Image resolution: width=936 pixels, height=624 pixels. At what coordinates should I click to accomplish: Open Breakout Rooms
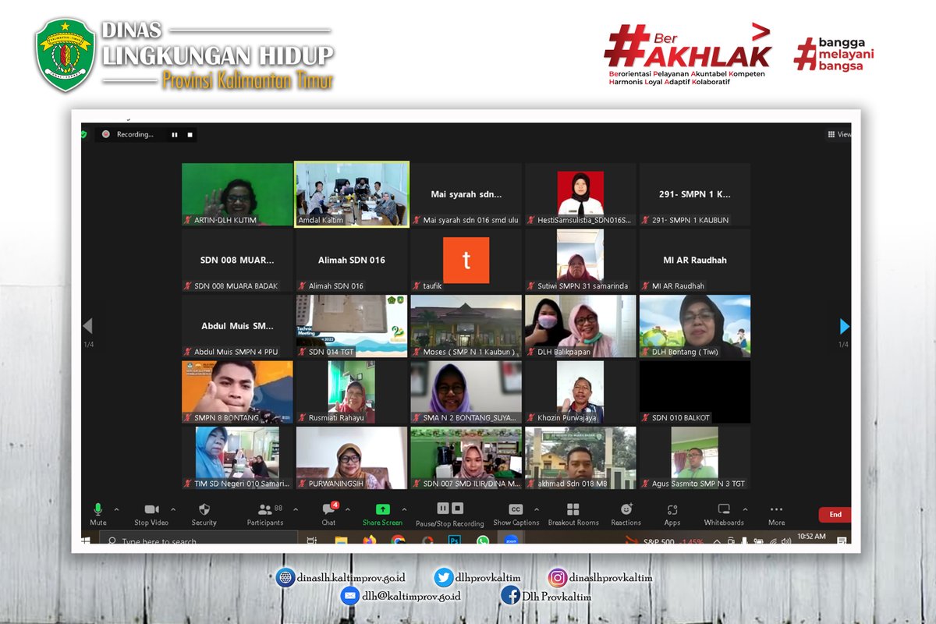click(573, 513)
